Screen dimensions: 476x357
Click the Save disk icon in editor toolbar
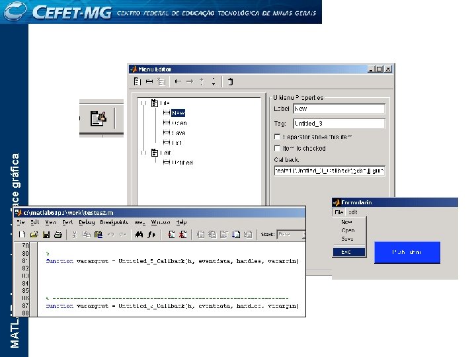point(46,234)
